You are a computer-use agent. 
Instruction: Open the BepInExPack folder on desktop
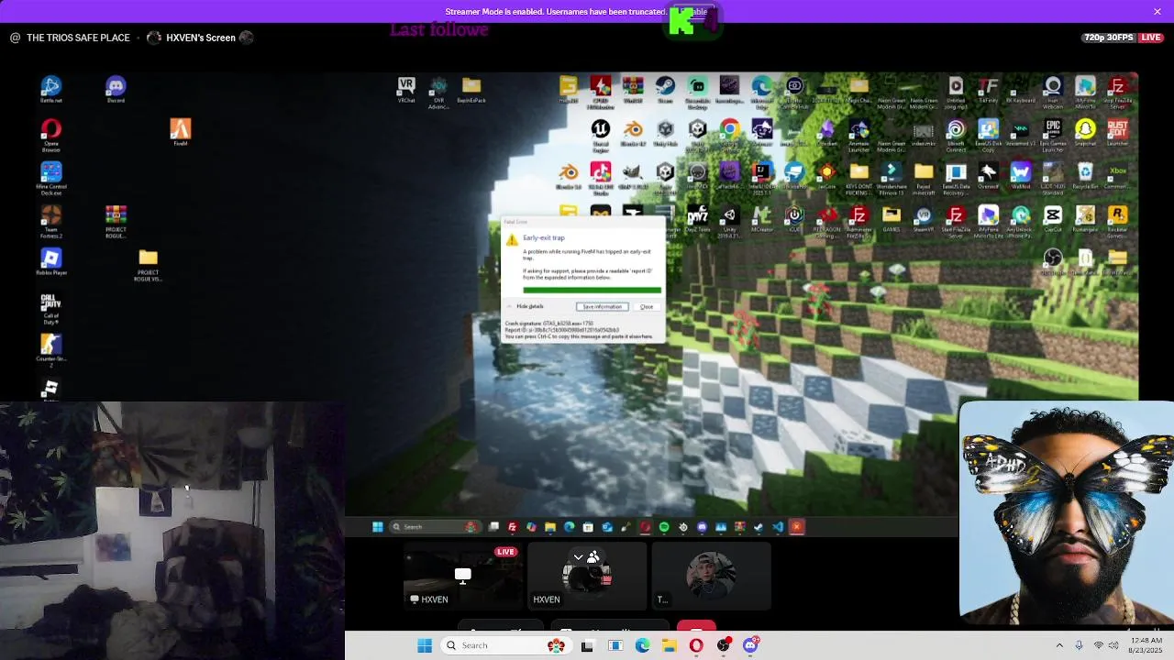tap(471, 89)
